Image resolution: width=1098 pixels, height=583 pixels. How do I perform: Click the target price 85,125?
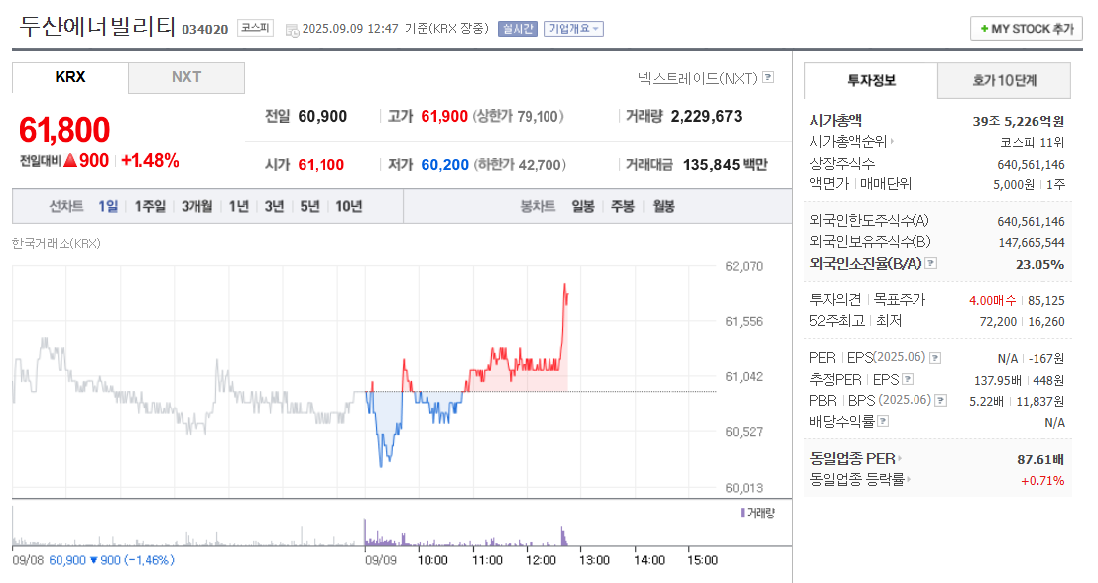tap(1046, 301)
